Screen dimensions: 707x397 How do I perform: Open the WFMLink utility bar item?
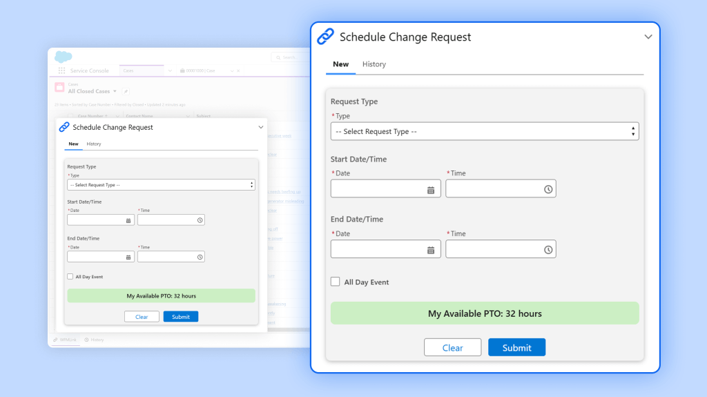pyautogui.click(x=66, y=340)
